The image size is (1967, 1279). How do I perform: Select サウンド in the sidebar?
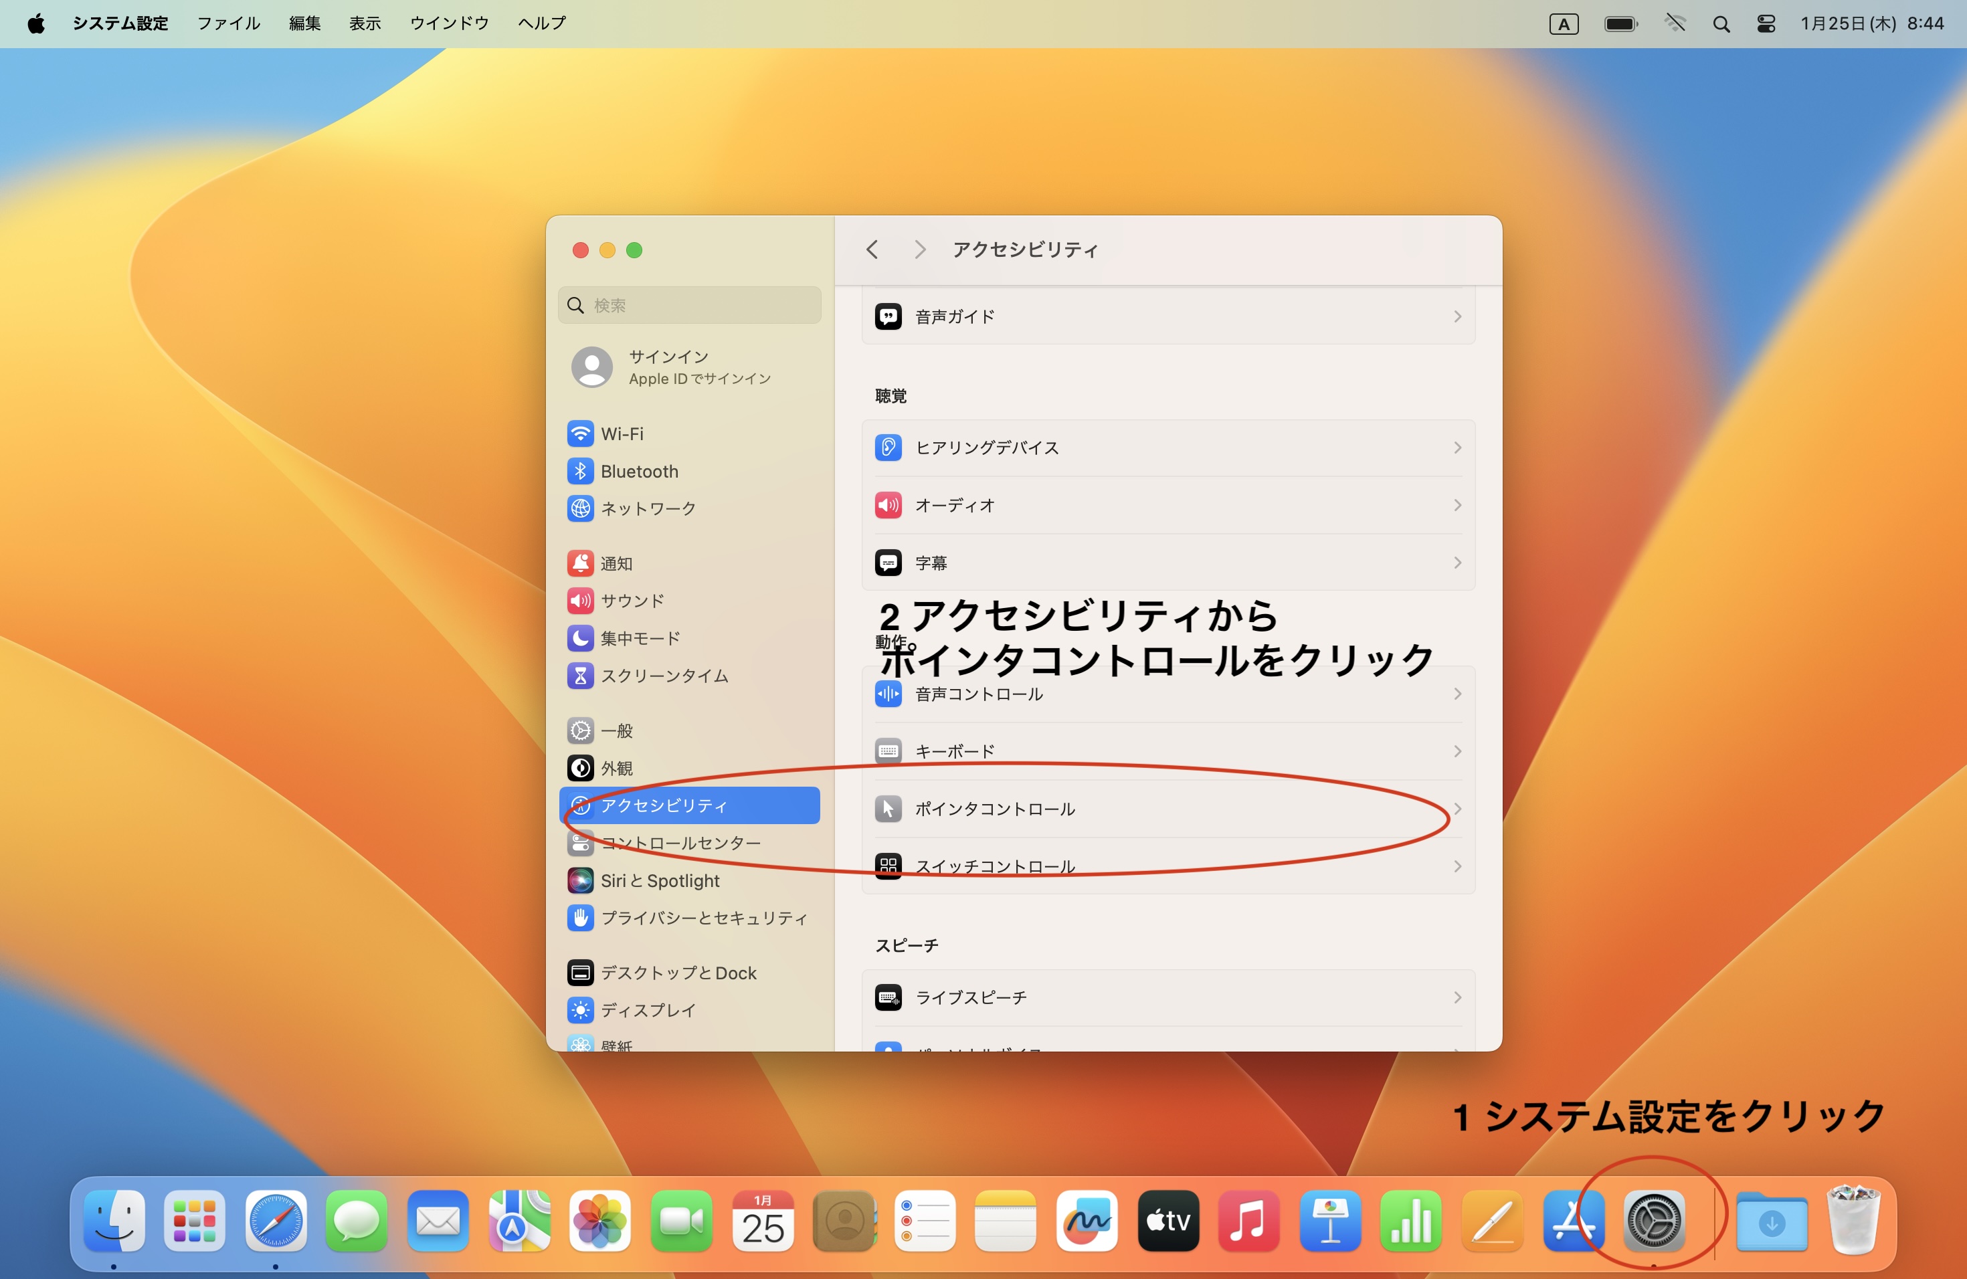click(689, 601)
